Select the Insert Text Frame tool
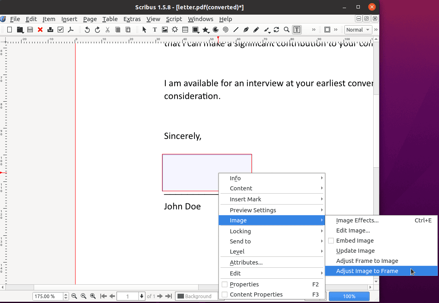Viewport: 439px width, 303px height. [x=155, y=30]
